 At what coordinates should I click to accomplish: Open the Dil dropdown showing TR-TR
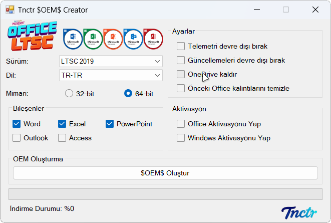pos(111,75)
